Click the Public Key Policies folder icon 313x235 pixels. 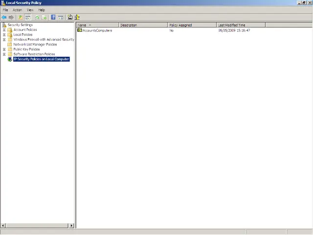[x=10, y=49]
